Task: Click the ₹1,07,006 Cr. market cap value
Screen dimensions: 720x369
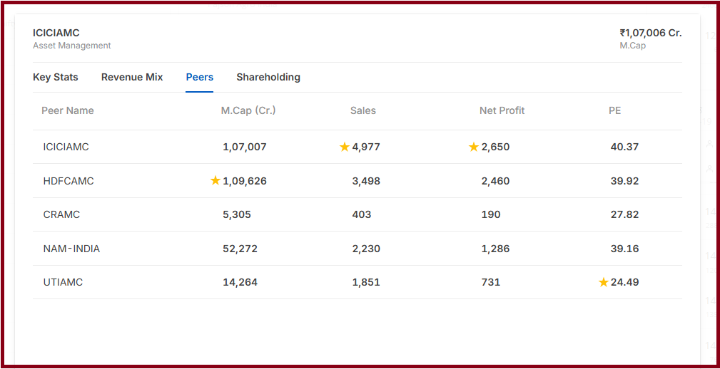Action: [x=650, y=33]
